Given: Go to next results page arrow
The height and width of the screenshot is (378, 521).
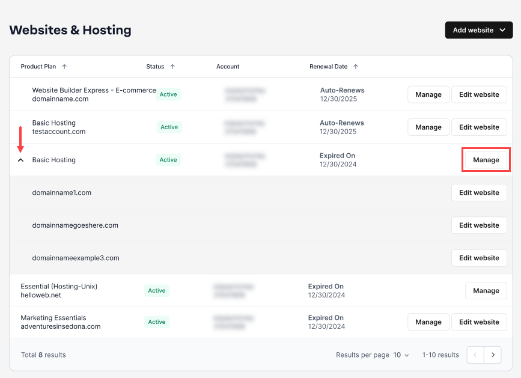Looking at the screenshot, I should (x=493, y=355).
